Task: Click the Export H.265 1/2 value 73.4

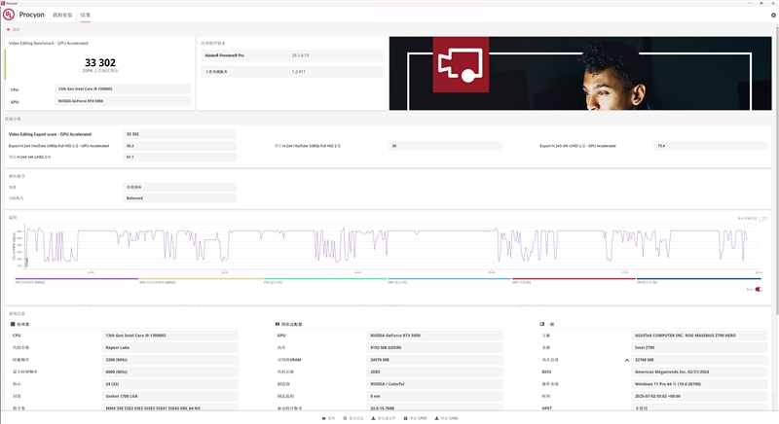Action: [711, 146]
